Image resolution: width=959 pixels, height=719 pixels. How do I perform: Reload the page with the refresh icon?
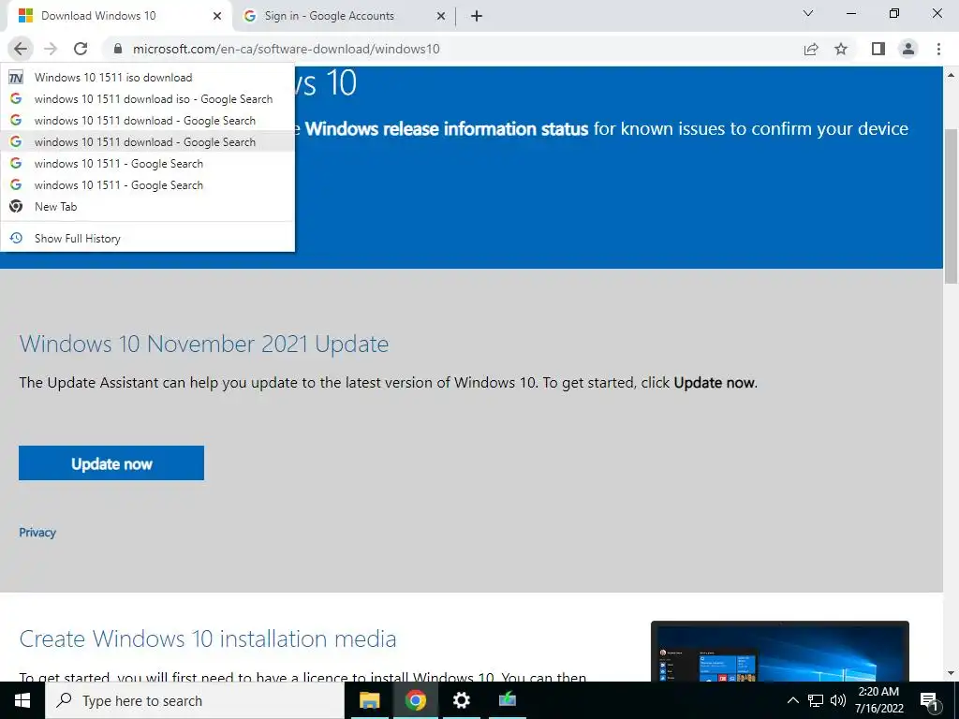81,49
